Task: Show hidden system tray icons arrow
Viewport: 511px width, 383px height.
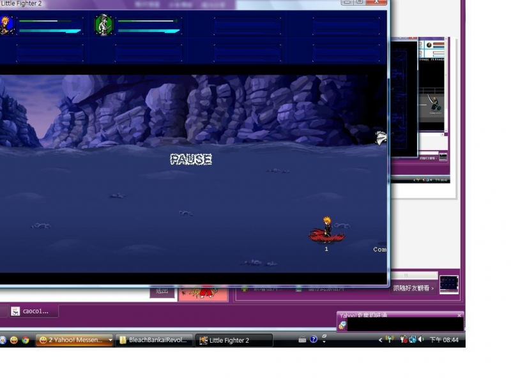Action: click(x=381, y=340)
